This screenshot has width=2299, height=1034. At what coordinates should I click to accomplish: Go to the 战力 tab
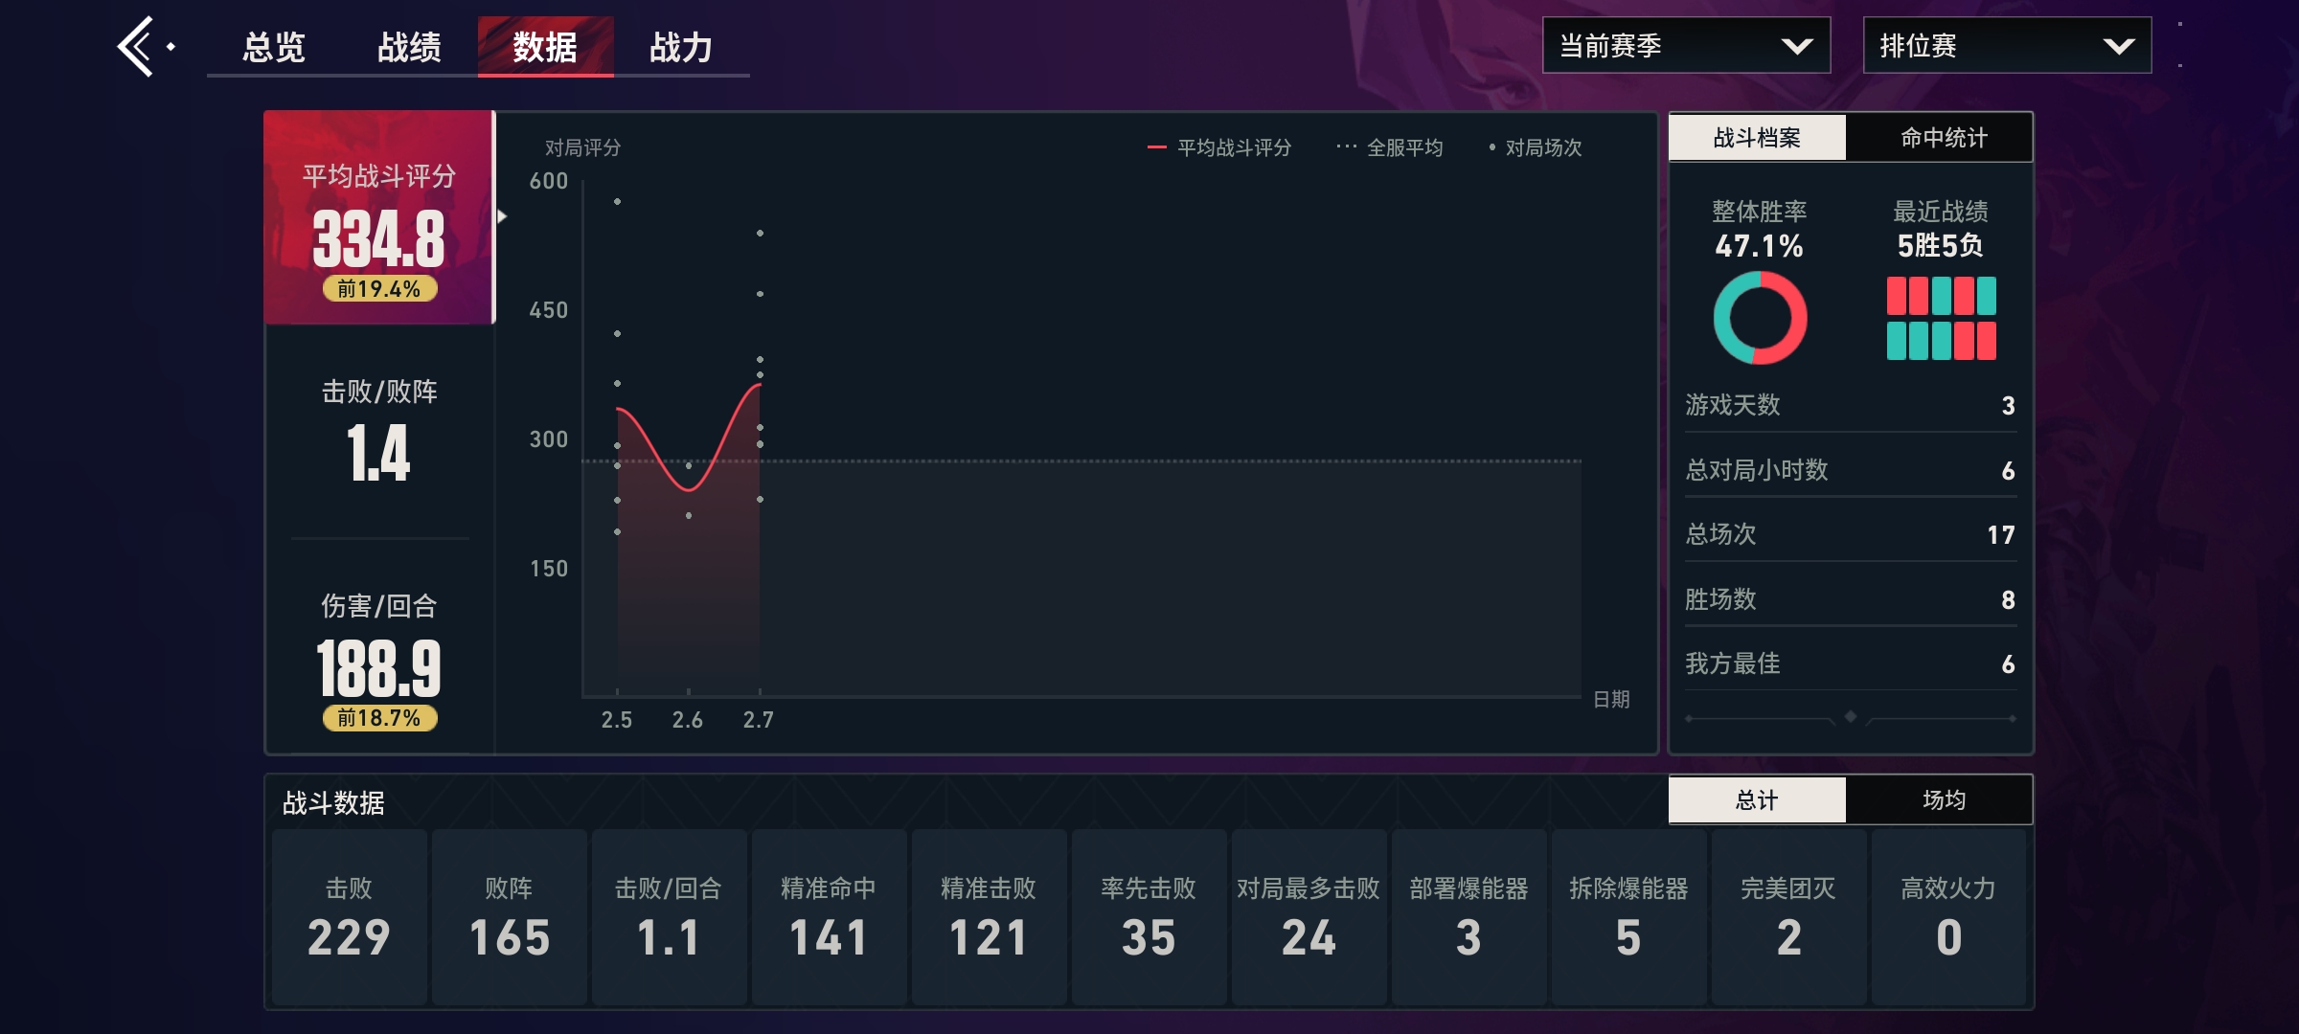tap(681, 46)
